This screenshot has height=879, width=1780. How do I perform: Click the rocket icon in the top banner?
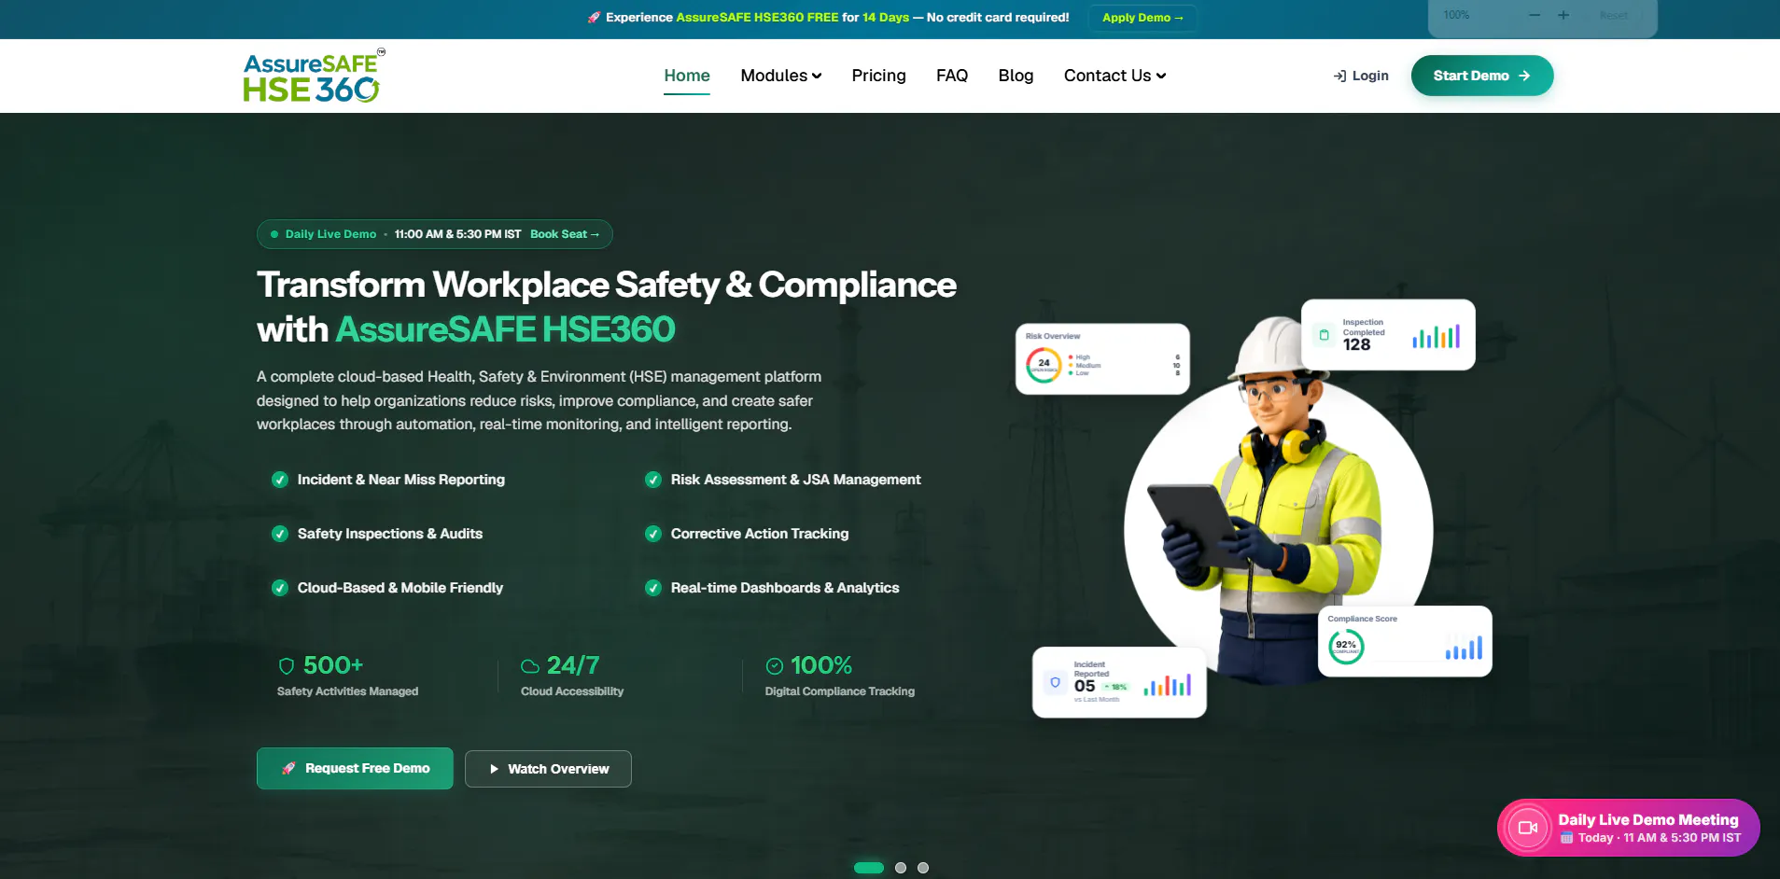594,18
